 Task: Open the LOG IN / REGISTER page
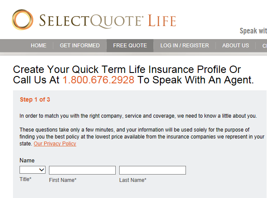185,46
